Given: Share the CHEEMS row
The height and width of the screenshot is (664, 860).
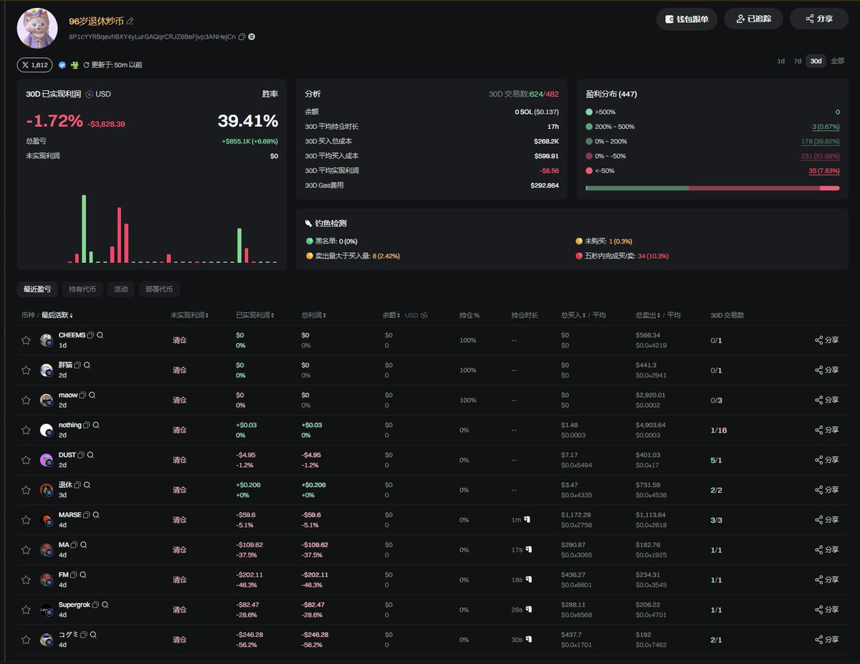Looking at the screenshot, I should pyautogui.click(x=826, y=340).
